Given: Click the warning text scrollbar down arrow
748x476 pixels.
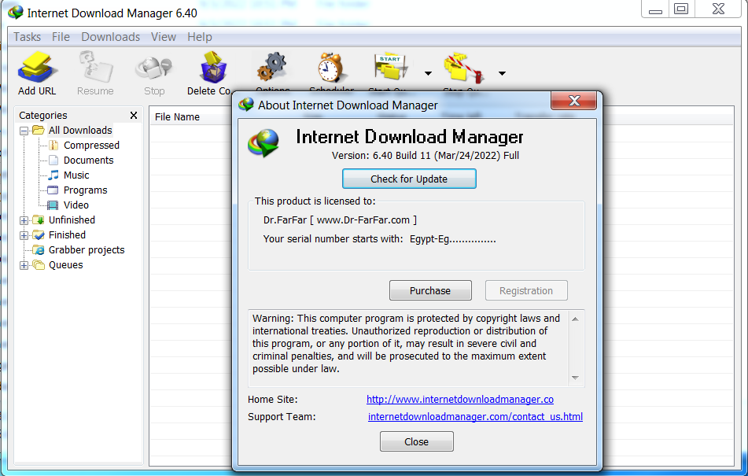Looking at the screenshot, I should coord(575,378).
